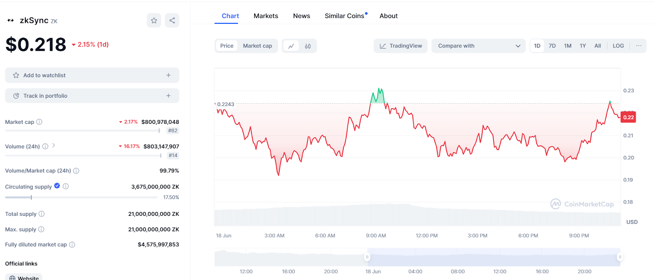Open the Compare with dropdown
The width and height of the screenshot is (654, 280).
pos(479,46)
